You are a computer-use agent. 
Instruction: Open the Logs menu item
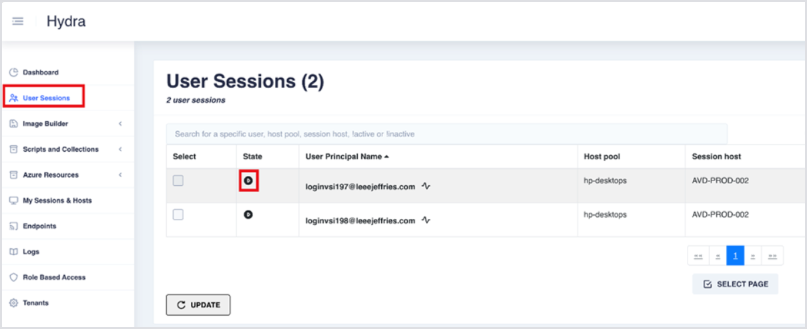31,252
